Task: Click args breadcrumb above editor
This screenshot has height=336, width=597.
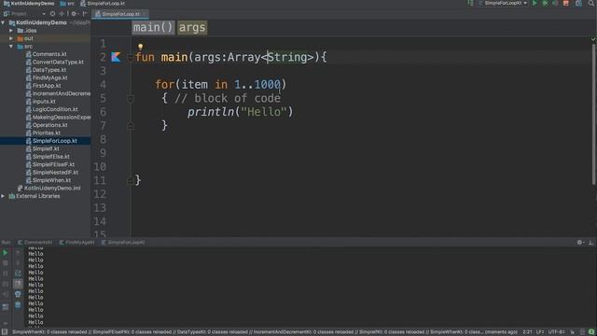Action: (192, 27)
